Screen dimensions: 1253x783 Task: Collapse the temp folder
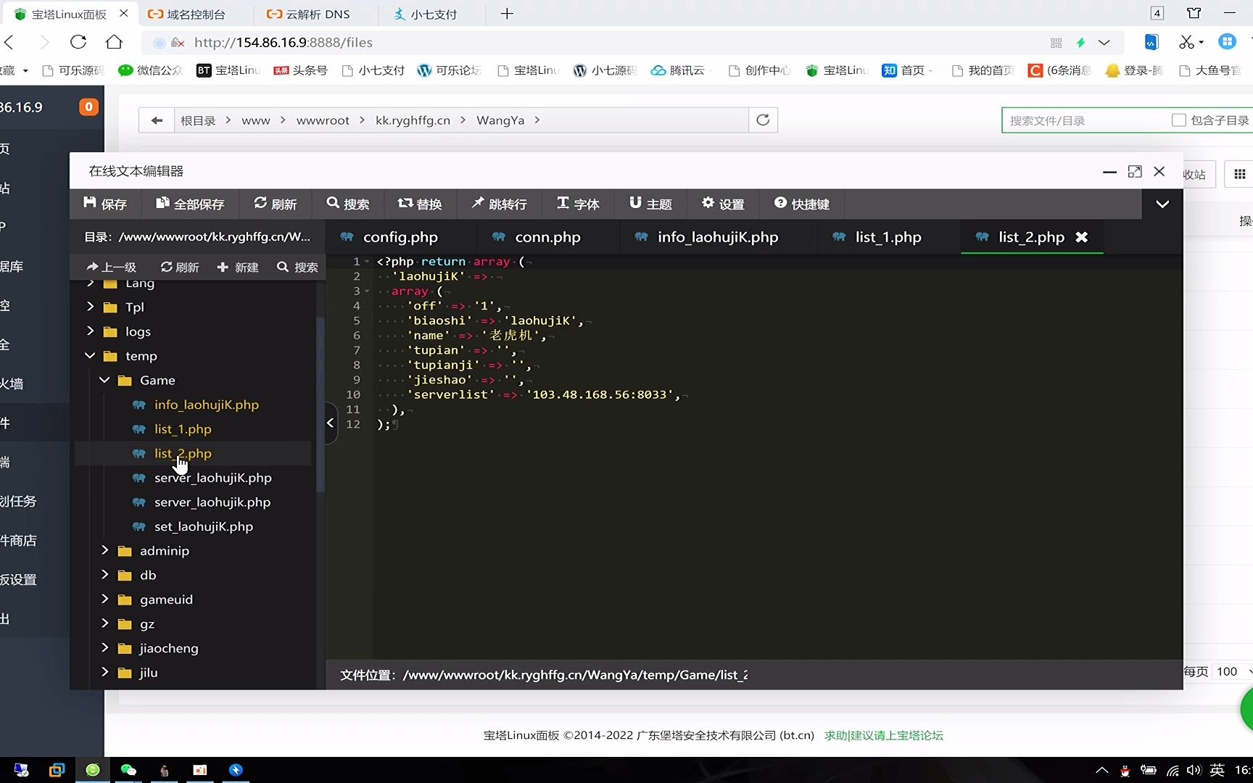click(x=90, y=356)
